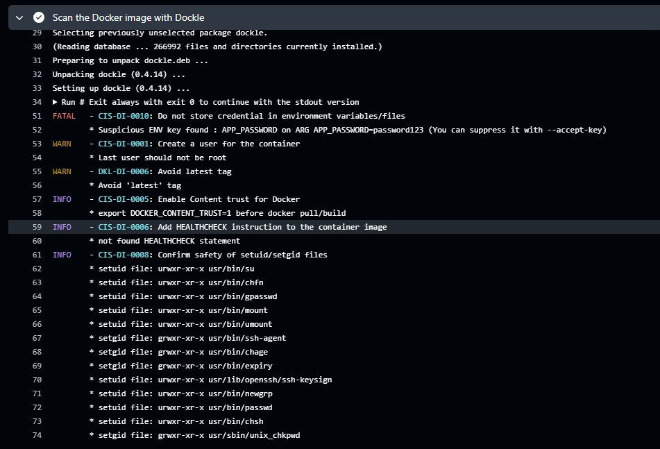Click 'Setting up dockle (0.4.14)' log line
The width and height of the screenshot is (660, 449).
pyautogui.click(x=121, y=88)
